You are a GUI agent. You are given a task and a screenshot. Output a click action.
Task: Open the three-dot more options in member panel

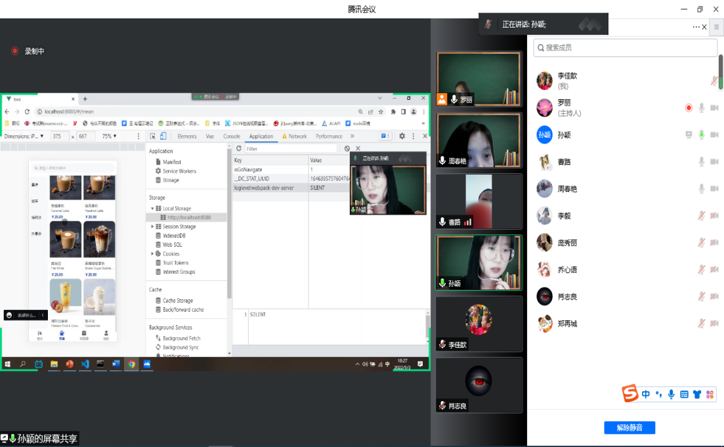click(696, 27)
